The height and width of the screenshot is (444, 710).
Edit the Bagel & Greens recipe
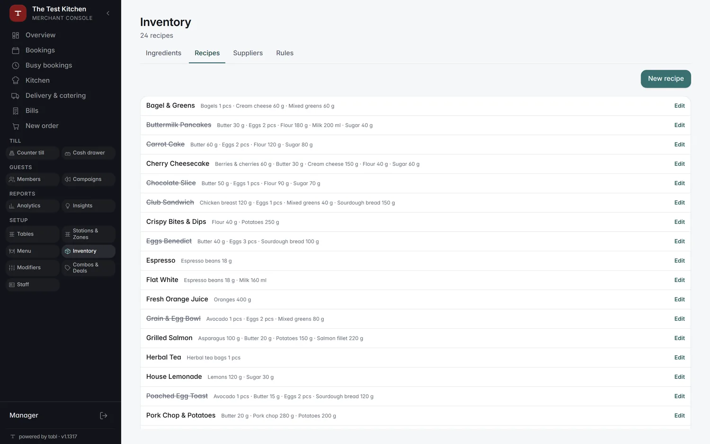point(679,106)
